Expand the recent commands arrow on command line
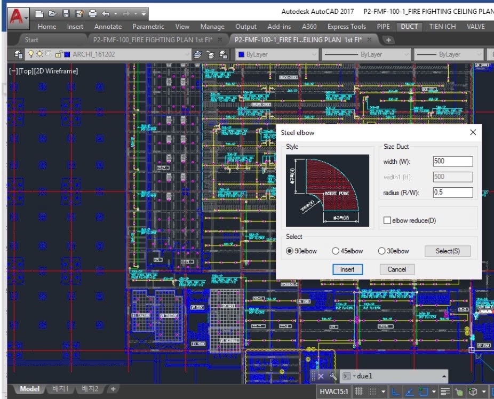The width and height of the screenshot is (494, 399). click(444, 376)
